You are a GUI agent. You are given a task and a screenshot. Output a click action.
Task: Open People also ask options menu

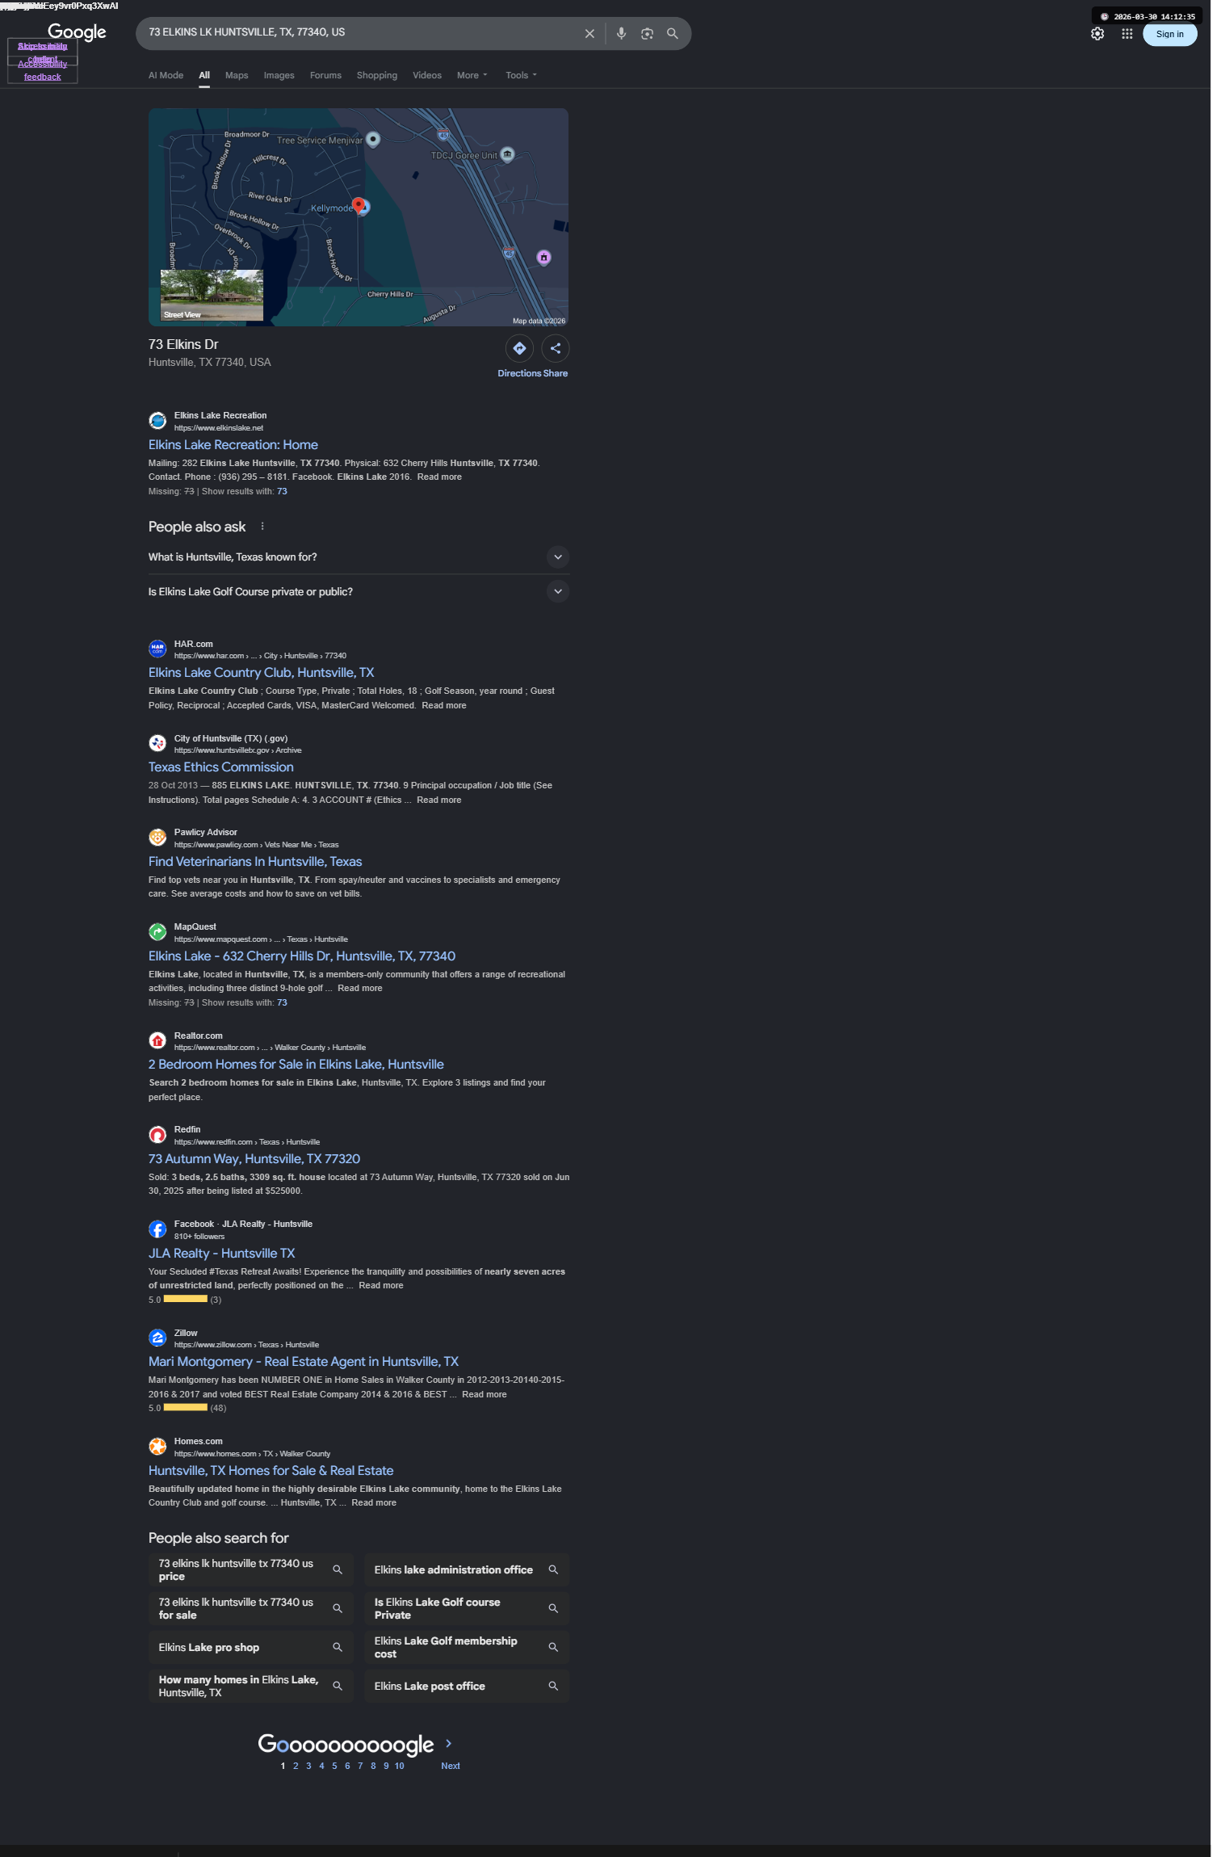262,527
